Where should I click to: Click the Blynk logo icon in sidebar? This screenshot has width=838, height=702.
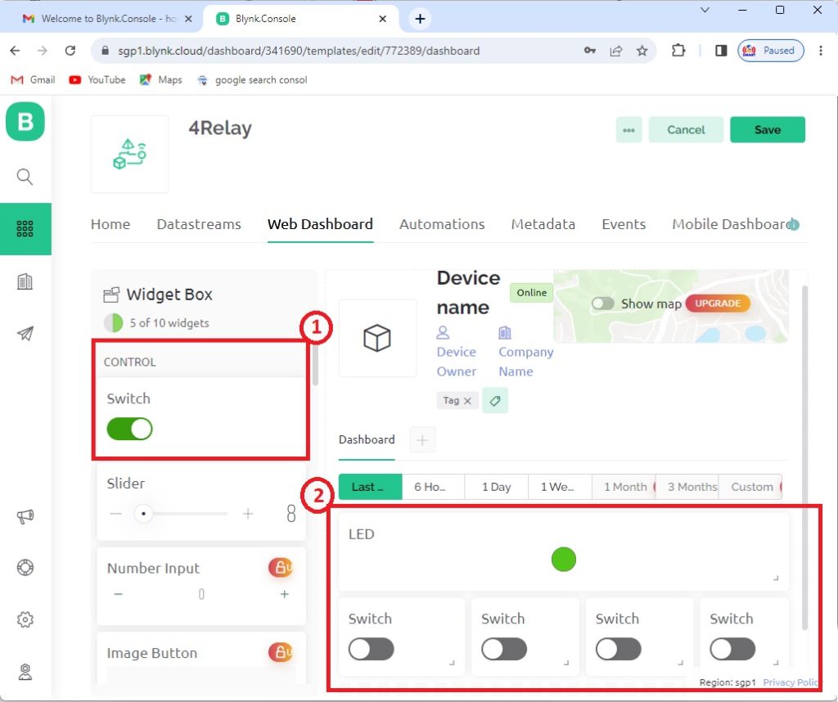coord(25,122)
